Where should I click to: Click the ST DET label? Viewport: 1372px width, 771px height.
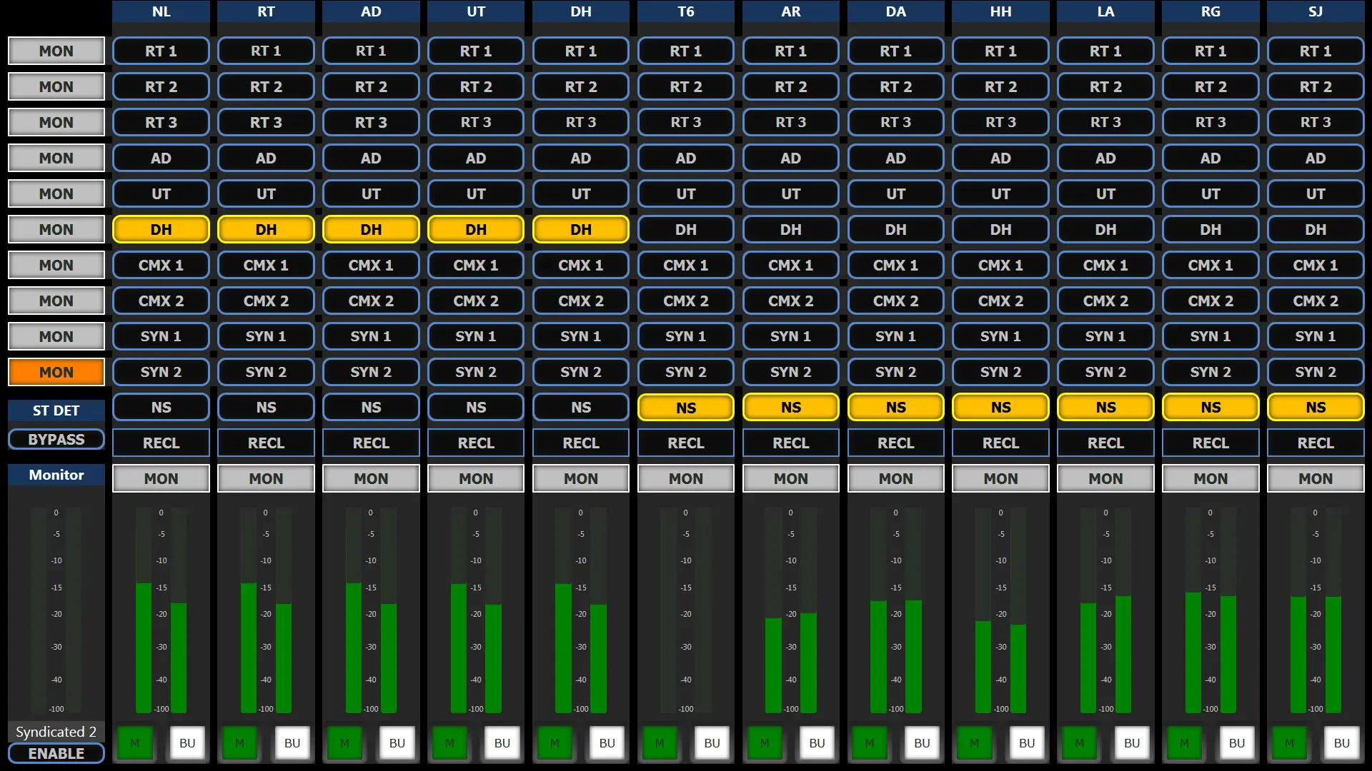pos(56,410)
